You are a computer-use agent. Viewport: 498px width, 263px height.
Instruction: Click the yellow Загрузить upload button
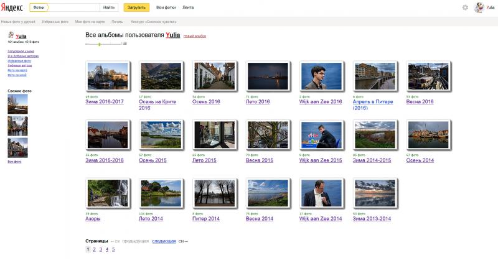coord(136,7)
